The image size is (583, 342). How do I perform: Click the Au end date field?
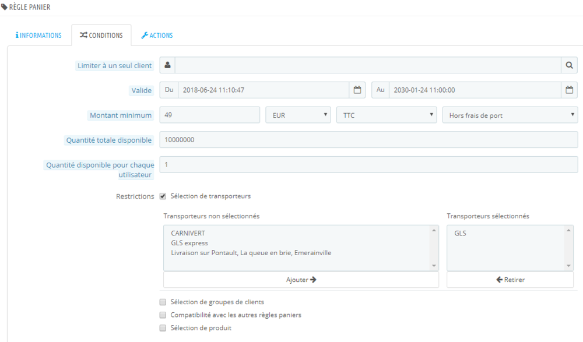475,90
